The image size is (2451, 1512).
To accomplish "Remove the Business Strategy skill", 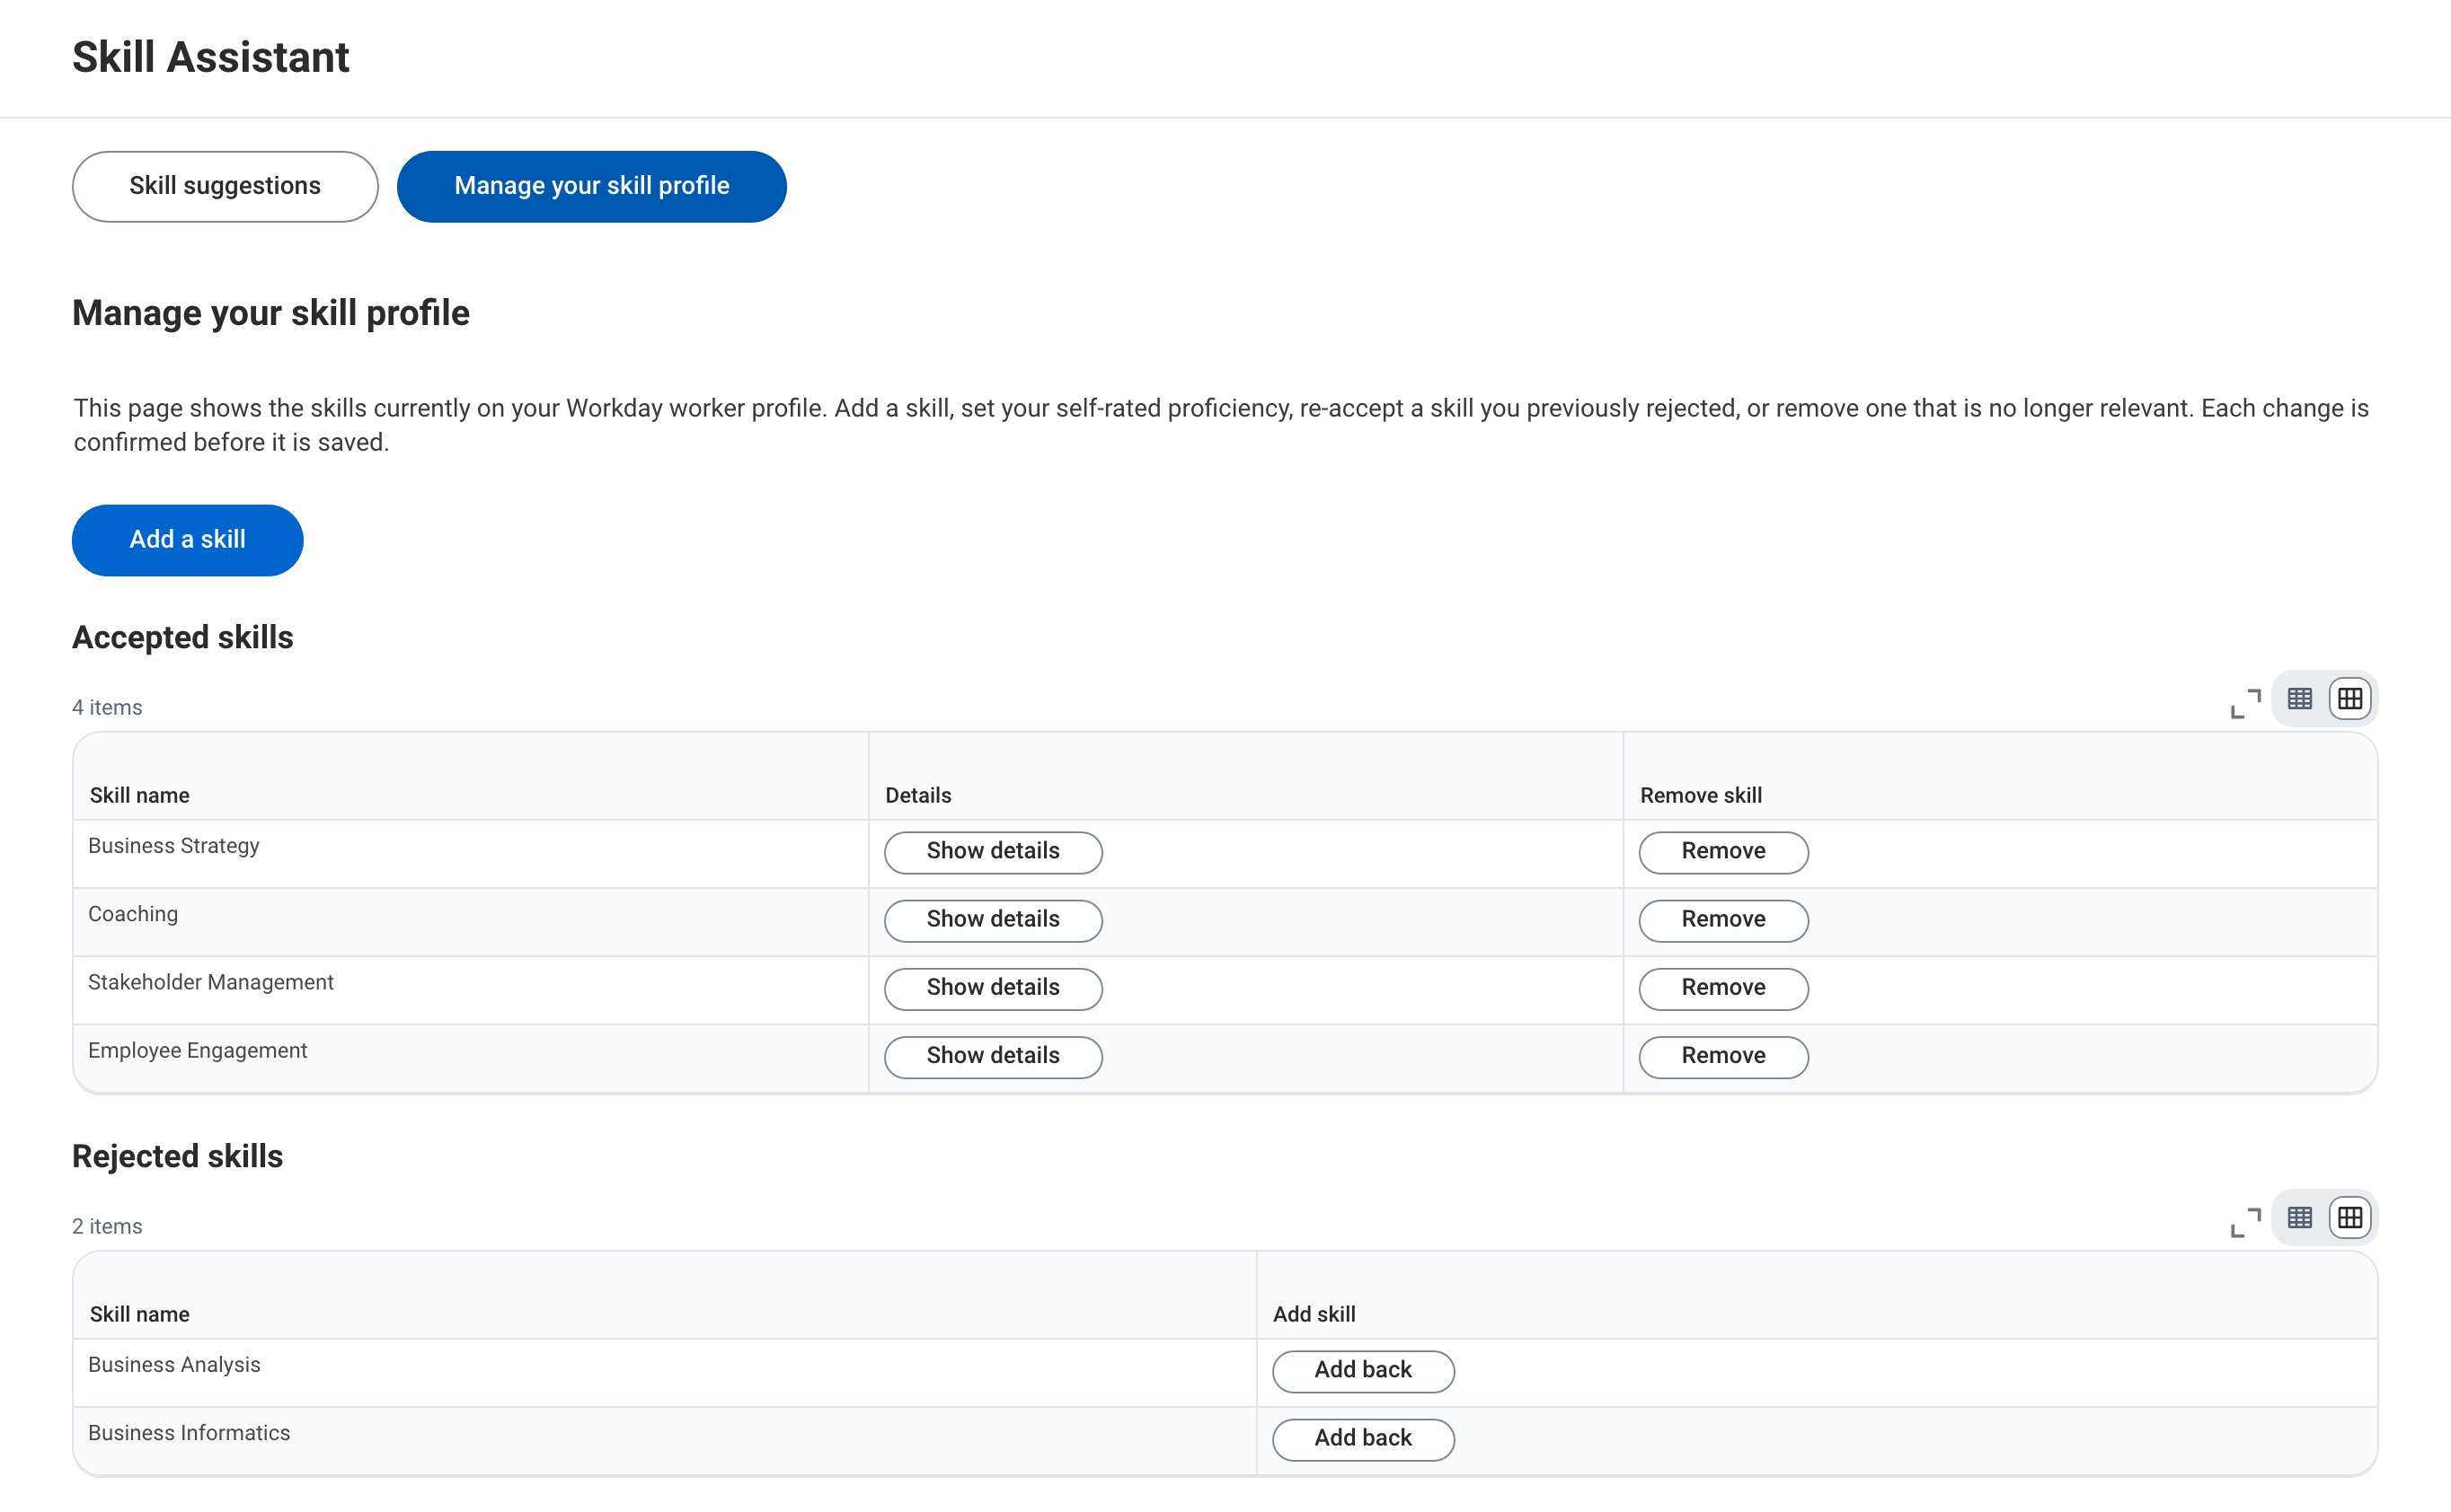I will coord(1722,852).
